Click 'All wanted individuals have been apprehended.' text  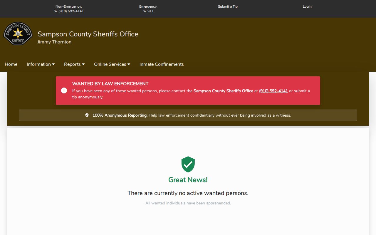click(x=188, y=203)
